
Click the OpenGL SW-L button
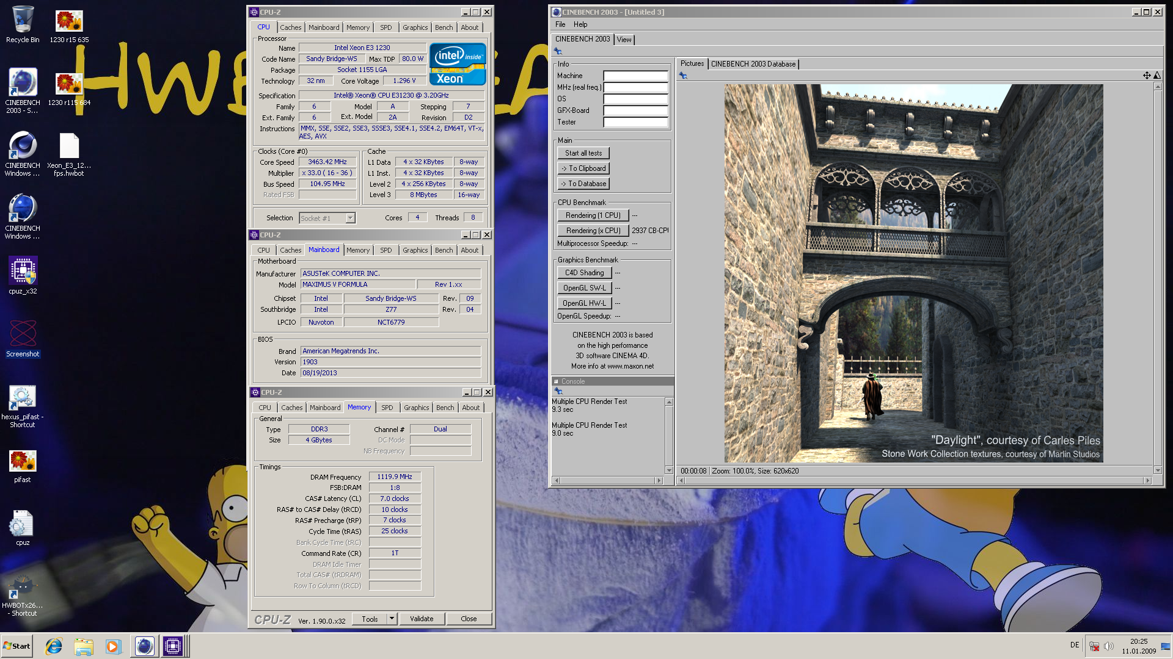[585, 288]
